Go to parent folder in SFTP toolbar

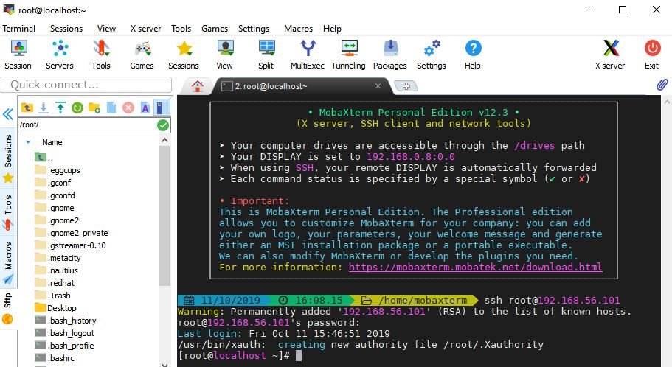pos(27,108)
